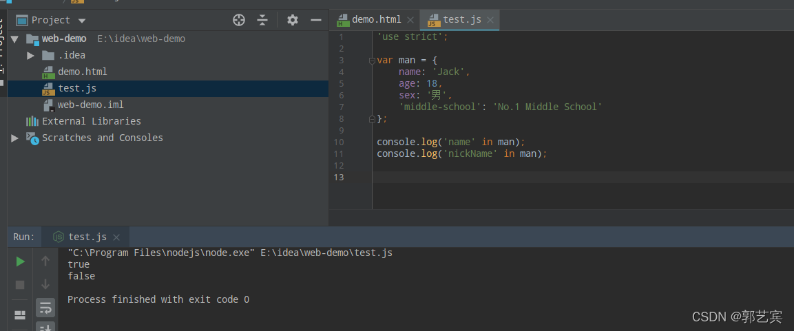
Task: Click the Down the stack trace arrow
Action: 45,284
